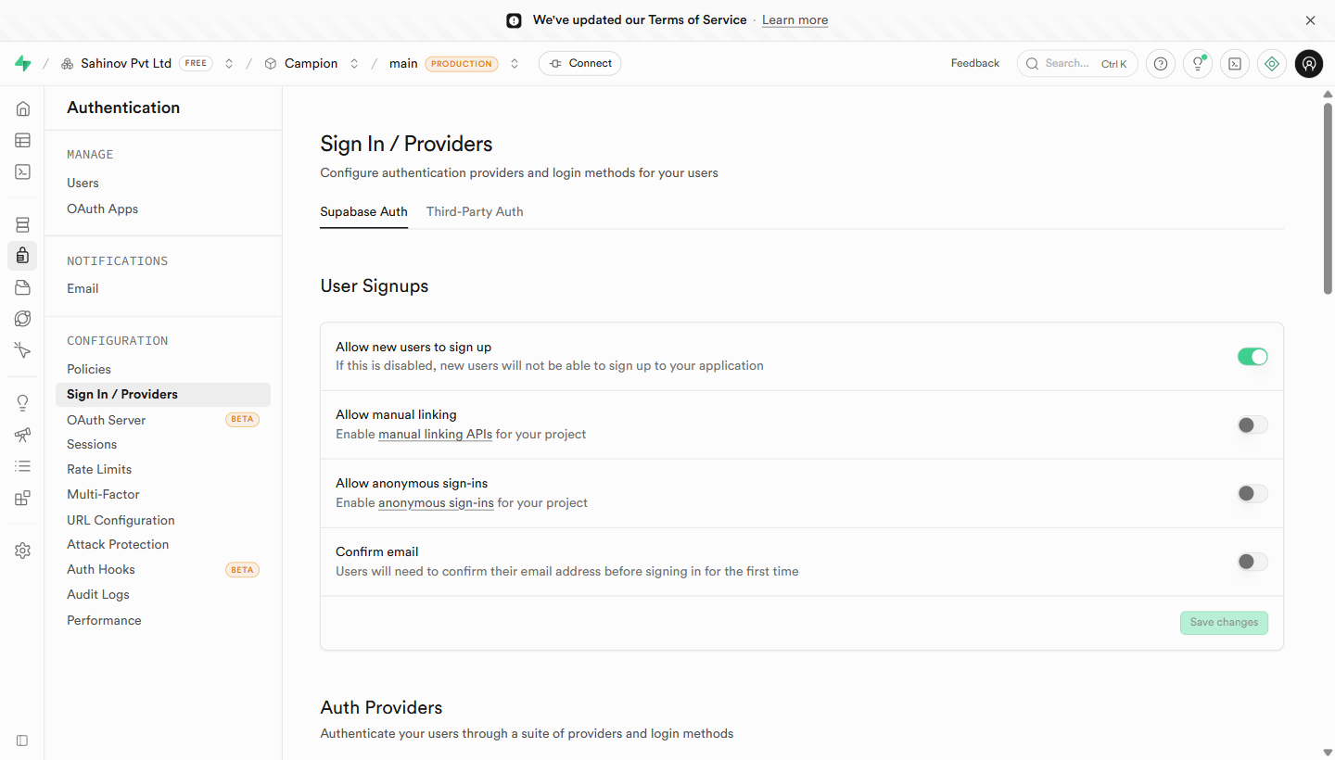Open the Database sidebar icon
The image size is (1335, 760).
[22, 224]
